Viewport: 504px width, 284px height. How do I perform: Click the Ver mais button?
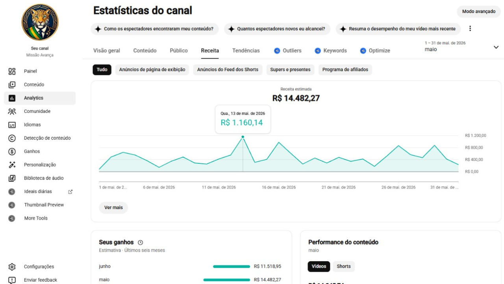pyautogui.click(x=113, y=208)
